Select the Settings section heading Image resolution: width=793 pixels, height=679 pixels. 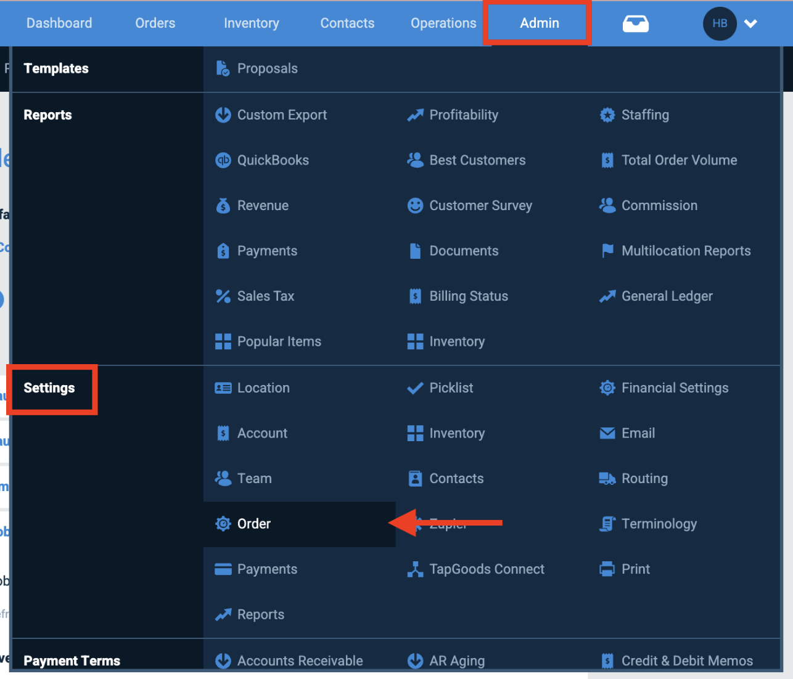(x=49, y=388)
